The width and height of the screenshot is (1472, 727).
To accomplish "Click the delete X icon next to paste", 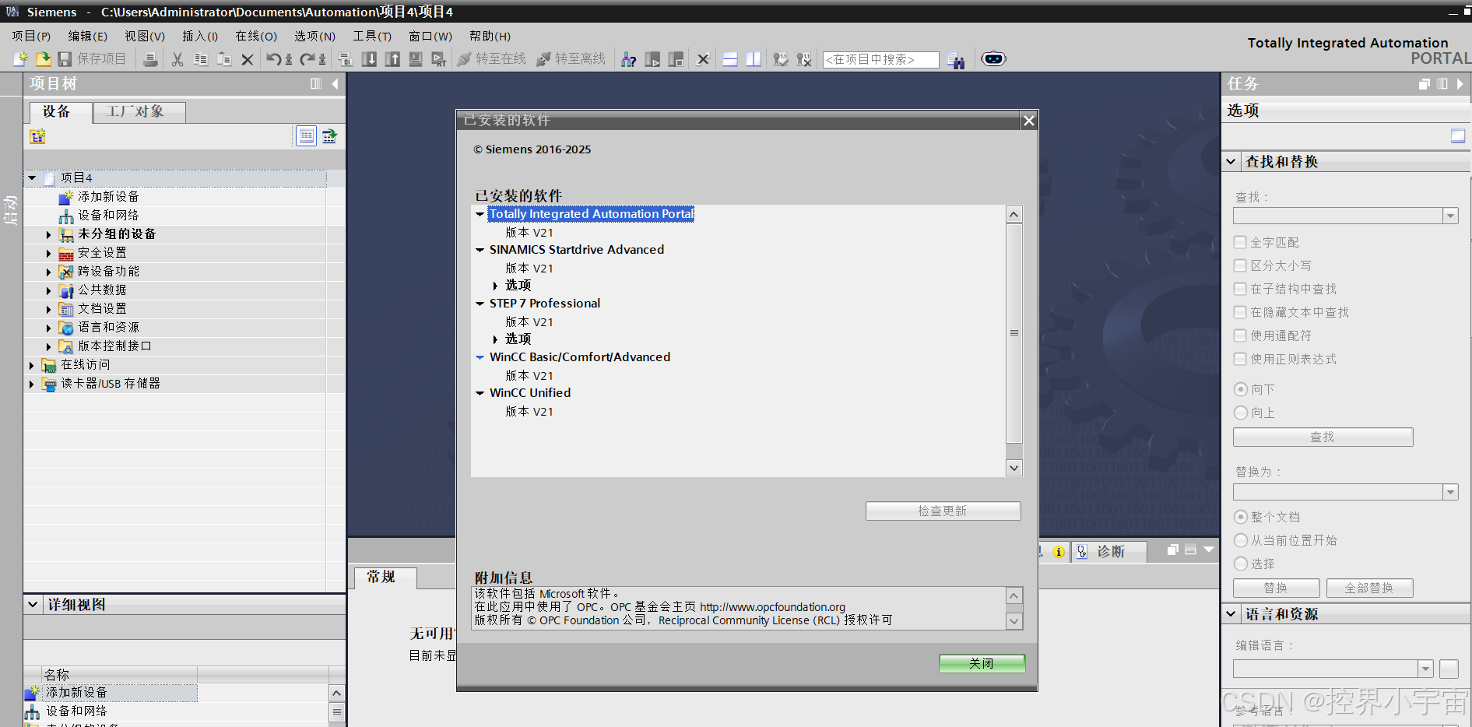I will [x=248, y=59].
